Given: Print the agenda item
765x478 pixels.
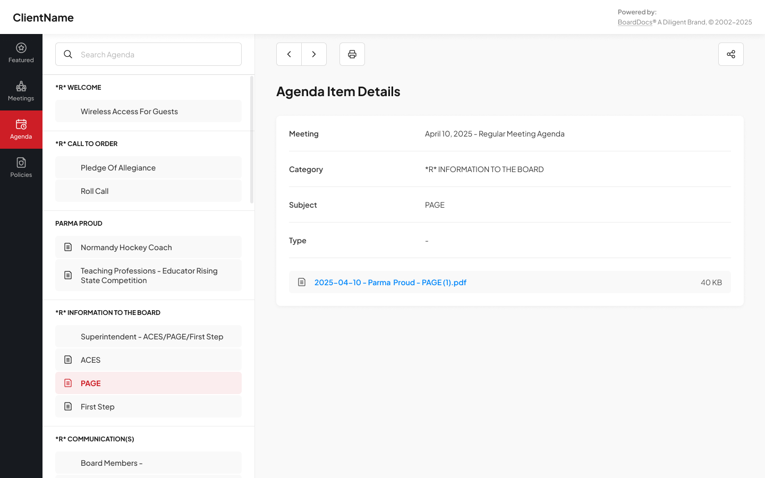Looking at the screenshot, I should point(352,54).
